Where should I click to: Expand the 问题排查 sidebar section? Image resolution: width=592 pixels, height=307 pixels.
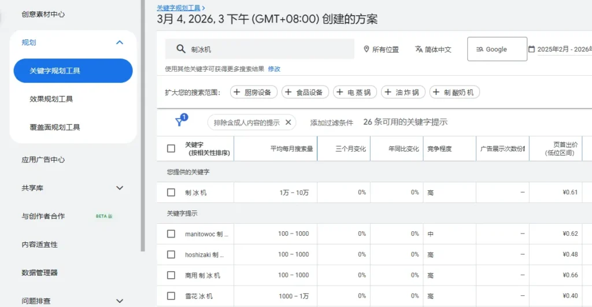coord(119,301)
